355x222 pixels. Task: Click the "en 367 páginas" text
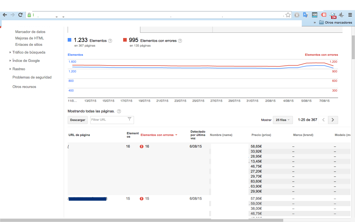click(x=85, y=46)
